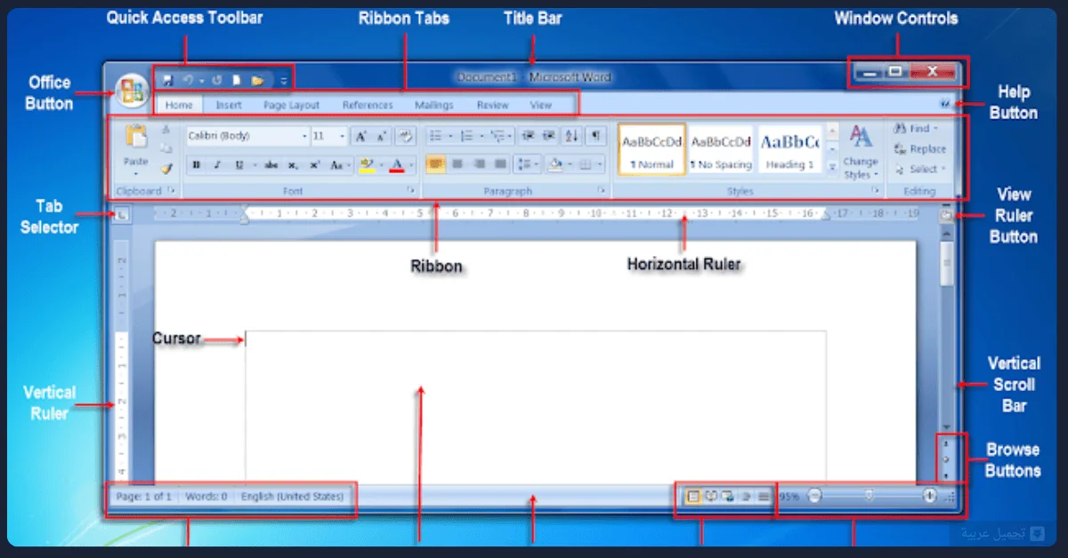Apply the Normal style
Viewport: 1068px width, 558px height.
(651, 148)
